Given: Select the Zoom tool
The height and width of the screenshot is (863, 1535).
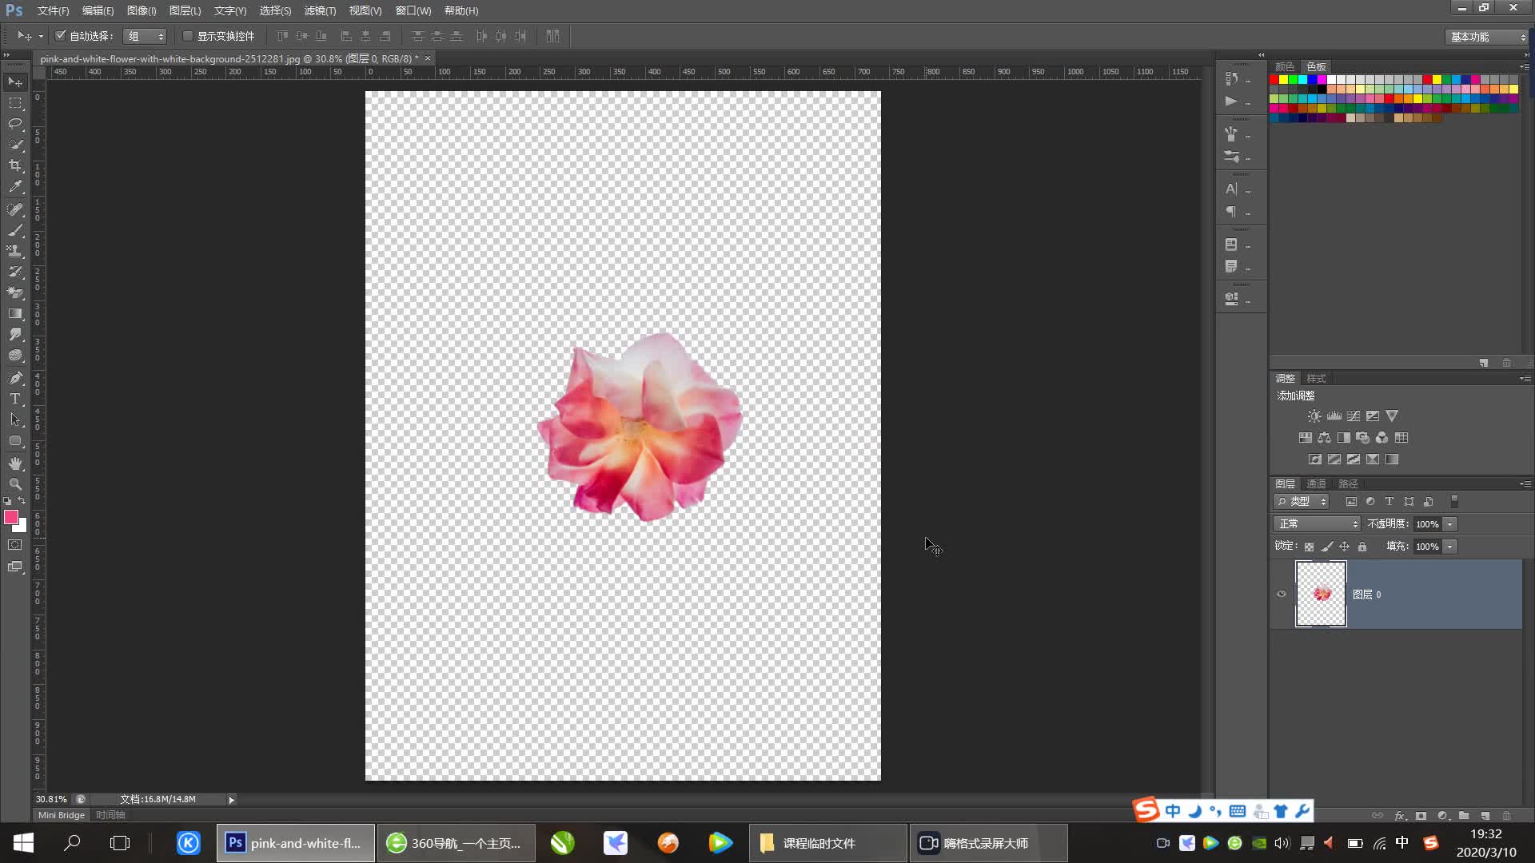Looking at the screenshot, I should pos(15,484).
